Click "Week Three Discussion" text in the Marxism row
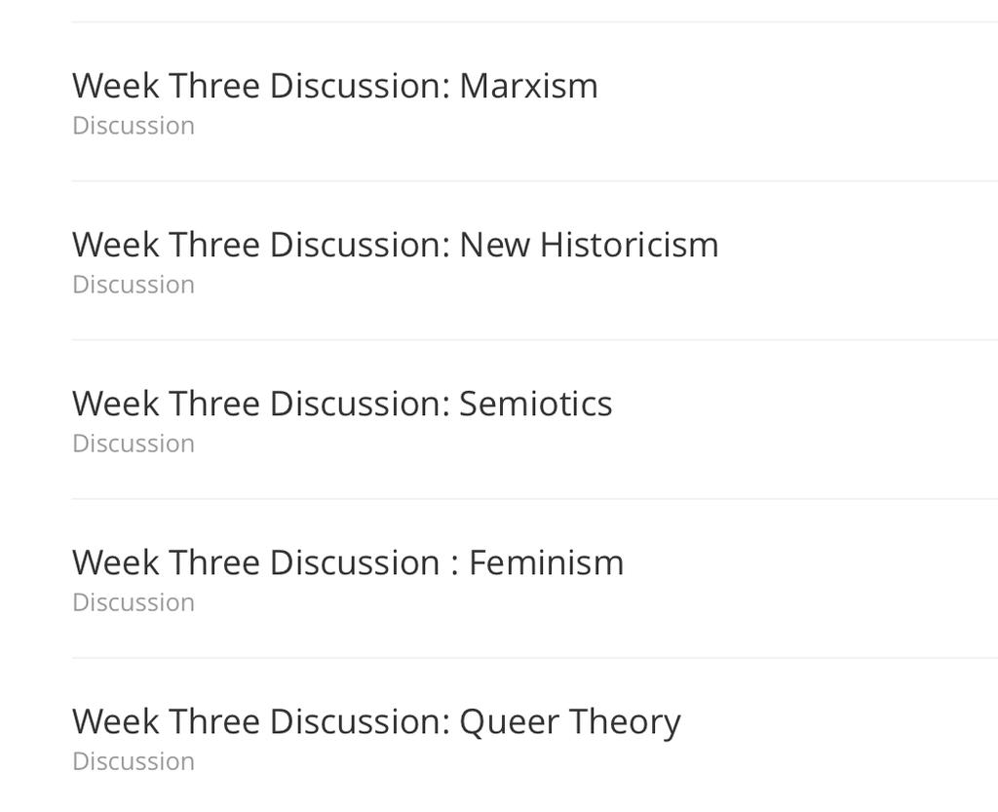Screen dimensions: 998x812 tap(260, 86)
